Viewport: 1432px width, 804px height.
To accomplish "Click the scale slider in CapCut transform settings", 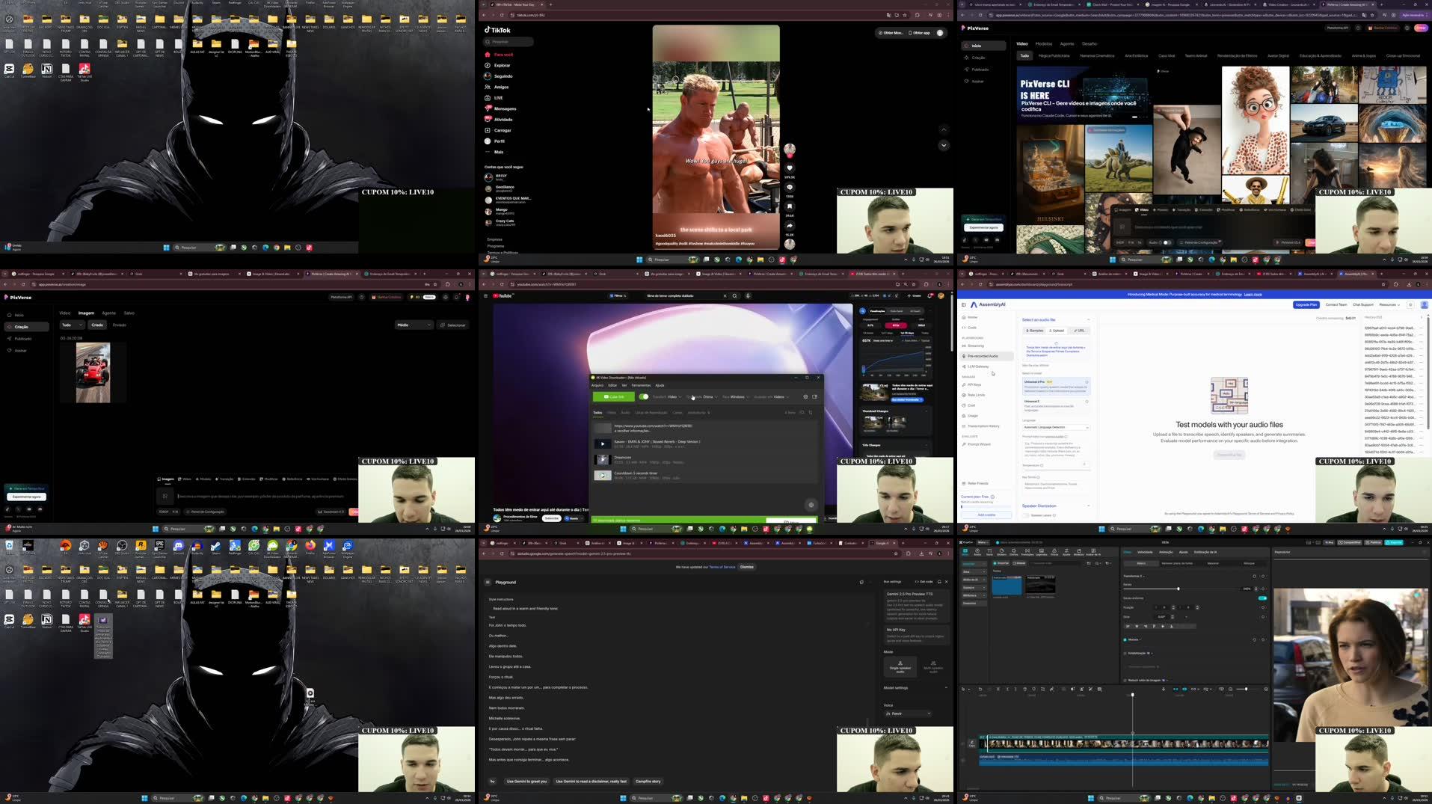I will pos(1178,589).
